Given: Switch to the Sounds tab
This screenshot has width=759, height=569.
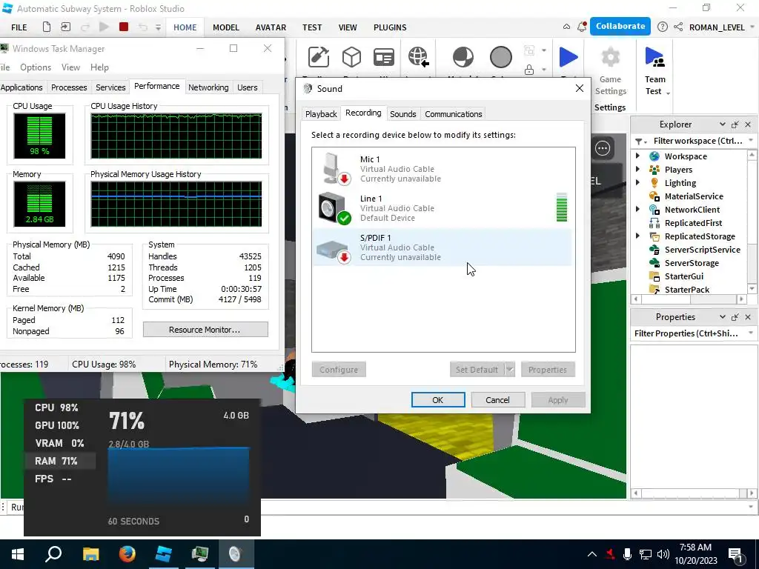Looking at the screenshot, I should click(x=402, y=114).
